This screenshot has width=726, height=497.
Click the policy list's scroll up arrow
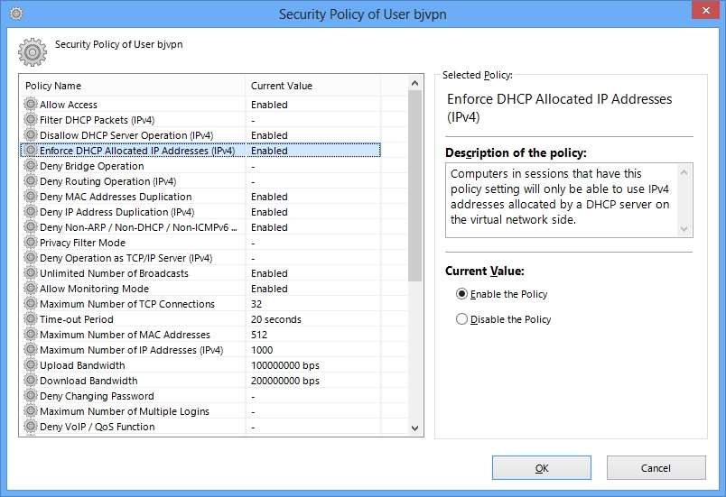tap(414, 83)
